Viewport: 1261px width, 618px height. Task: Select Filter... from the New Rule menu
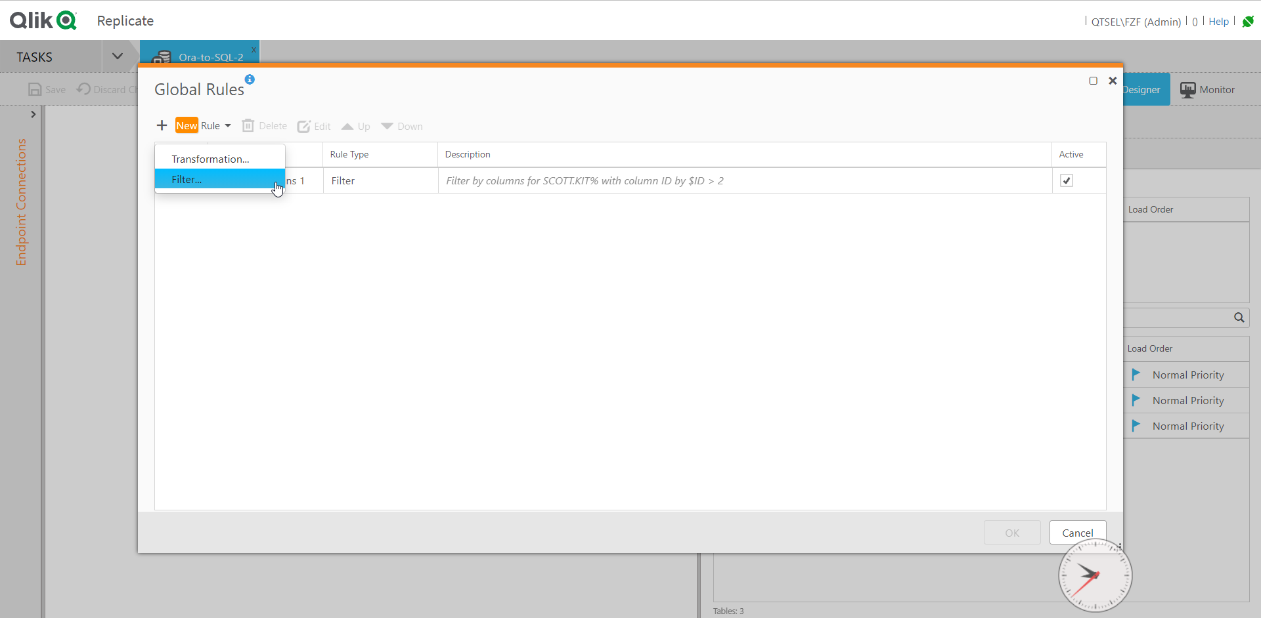pyautogui.click(x=219, y=179)
